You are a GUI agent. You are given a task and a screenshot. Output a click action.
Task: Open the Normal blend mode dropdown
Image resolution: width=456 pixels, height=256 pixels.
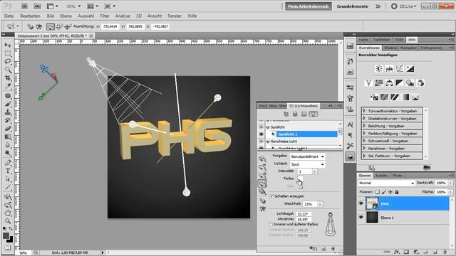click(386, 183)
